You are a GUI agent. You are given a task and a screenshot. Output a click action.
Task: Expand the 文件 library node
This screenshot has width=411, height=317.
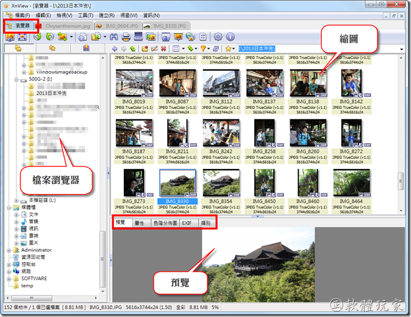[x=17, y=215]
